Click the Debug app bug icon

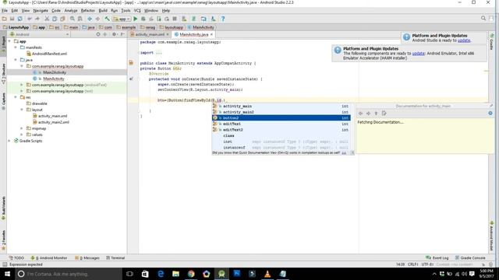(143, 19)
